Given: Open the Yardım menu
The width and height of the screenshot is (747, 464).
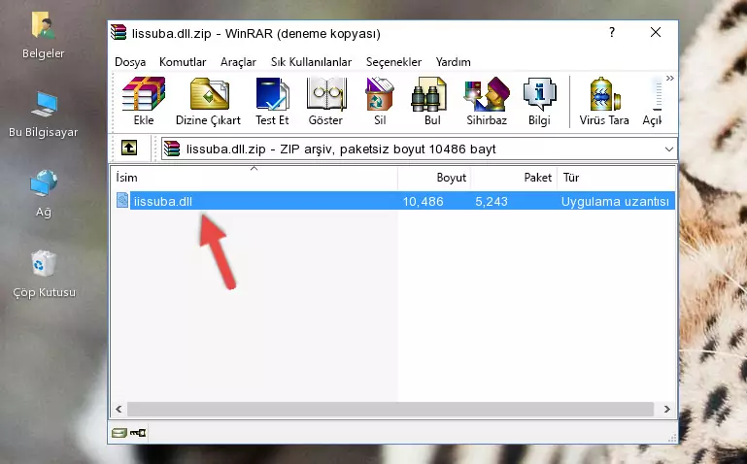Looking at the screenshot, I should [x=453, y=62].
